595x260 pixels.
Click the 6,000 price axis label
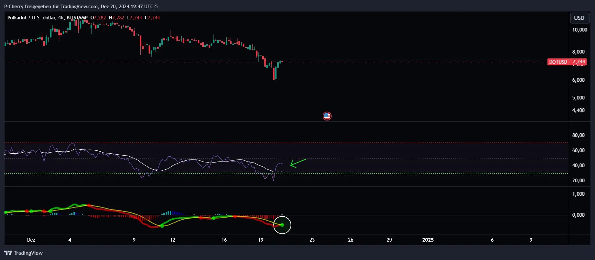[x=578, y=80]
